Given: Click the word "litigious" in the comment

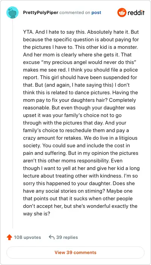Looking at the screenshot, I should (x=127, y=138).
